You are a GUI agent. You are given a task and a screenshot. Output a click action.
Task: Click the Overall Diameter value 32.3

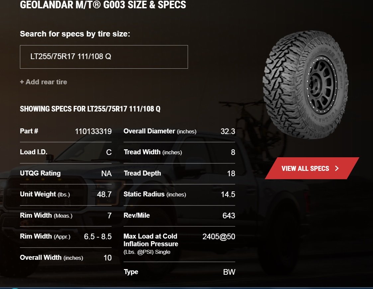228,131
